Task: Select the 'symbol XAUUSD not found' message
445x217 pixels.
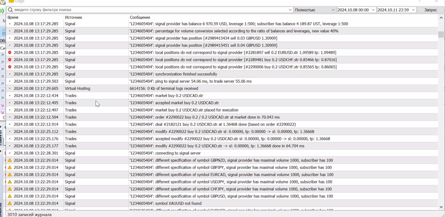Action: click(x=165, y=203)
